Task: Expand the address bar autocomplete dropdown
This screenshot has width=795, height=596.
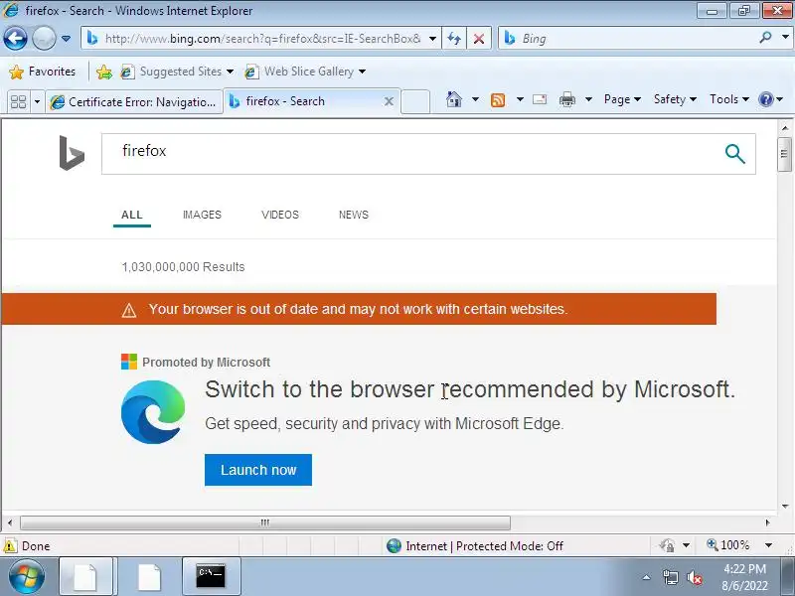Action: 432,39
